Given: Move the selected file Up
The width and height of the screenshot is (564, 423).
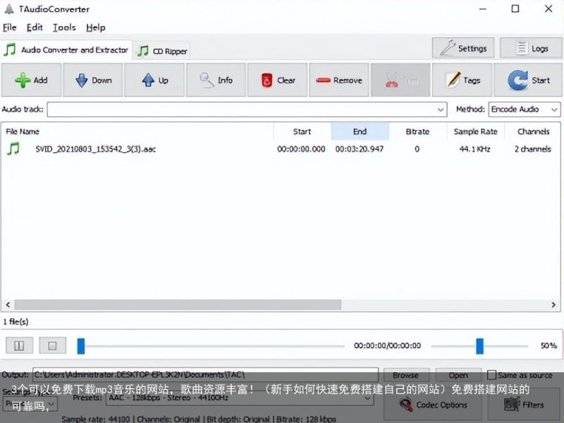Looking at the screenshot, I should [154, 80].
